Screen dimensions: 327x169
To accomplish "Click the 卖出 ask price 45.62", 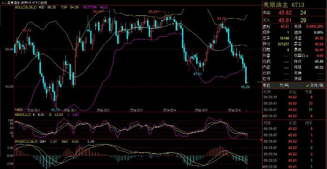I will tap(286, 13).
